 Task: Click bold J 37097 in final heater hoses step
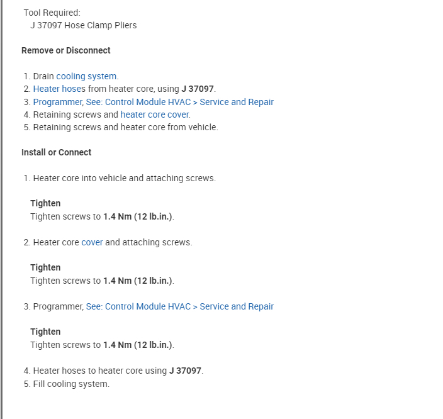coord(186,371)
